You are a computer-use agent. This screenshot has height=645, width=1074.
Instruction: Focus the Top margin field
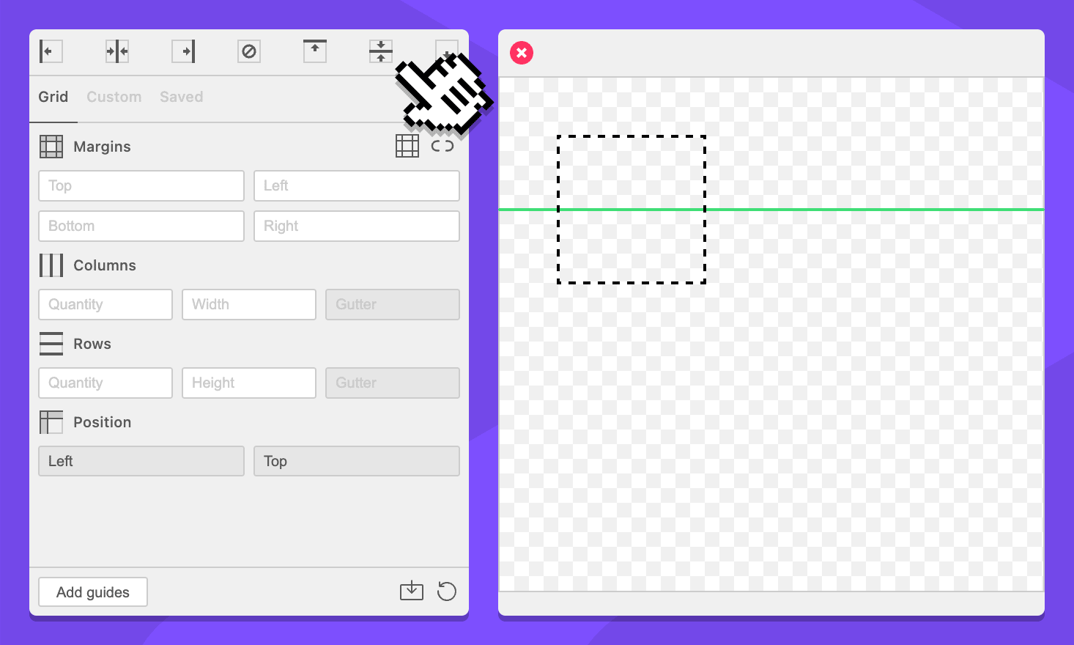pyautogui.click(x=141, y=186)
